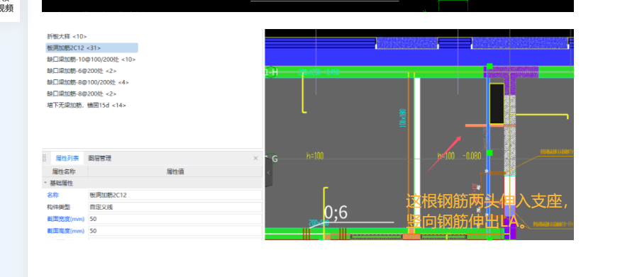Select 缺口梁加筋-10@100/200处 <10> item

tap(92, 60)
